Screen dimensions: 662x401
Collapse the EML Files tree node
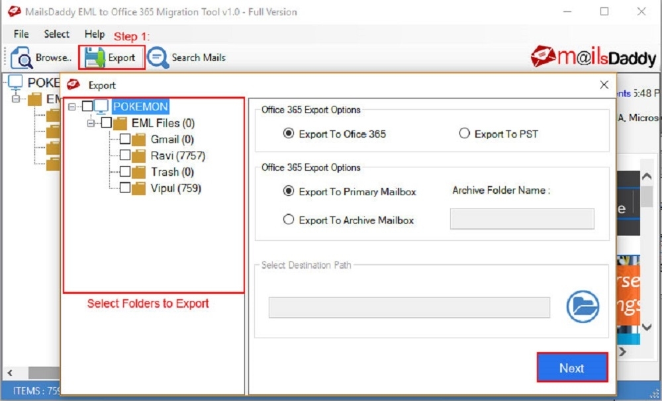point(91,123)
